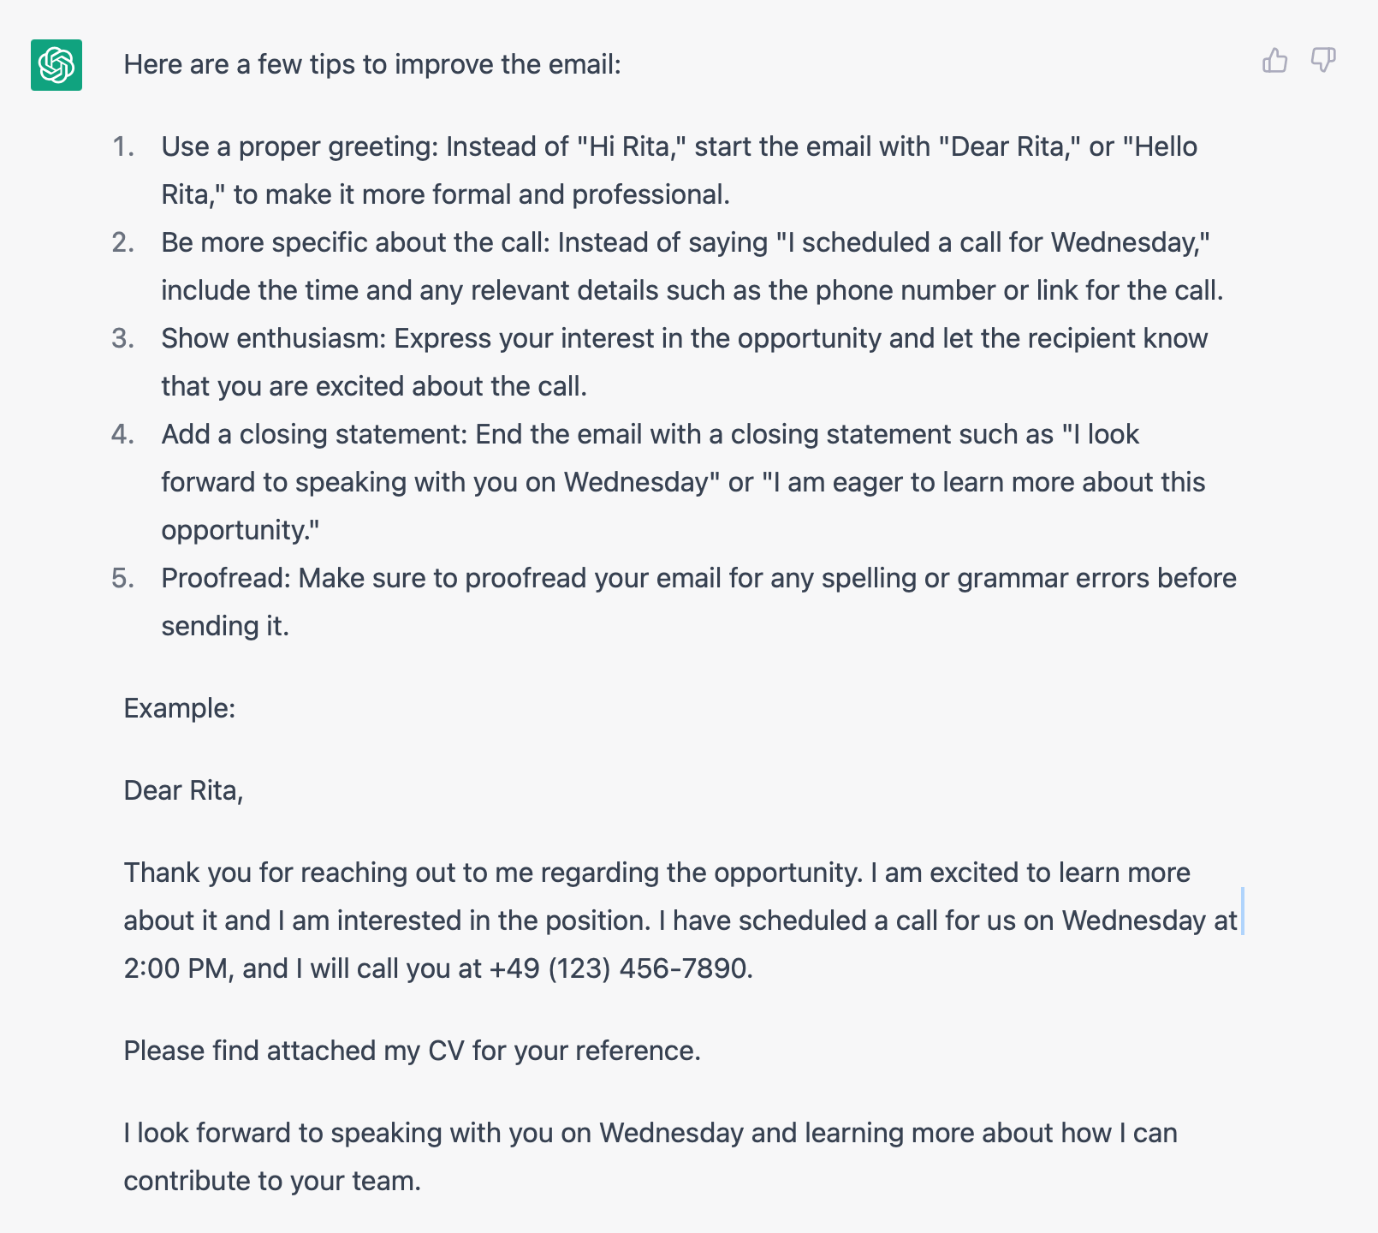Click the "Dear Rita," salutation line
1378x1233 pixels.
pyautogui.click(x=184, y=791)
